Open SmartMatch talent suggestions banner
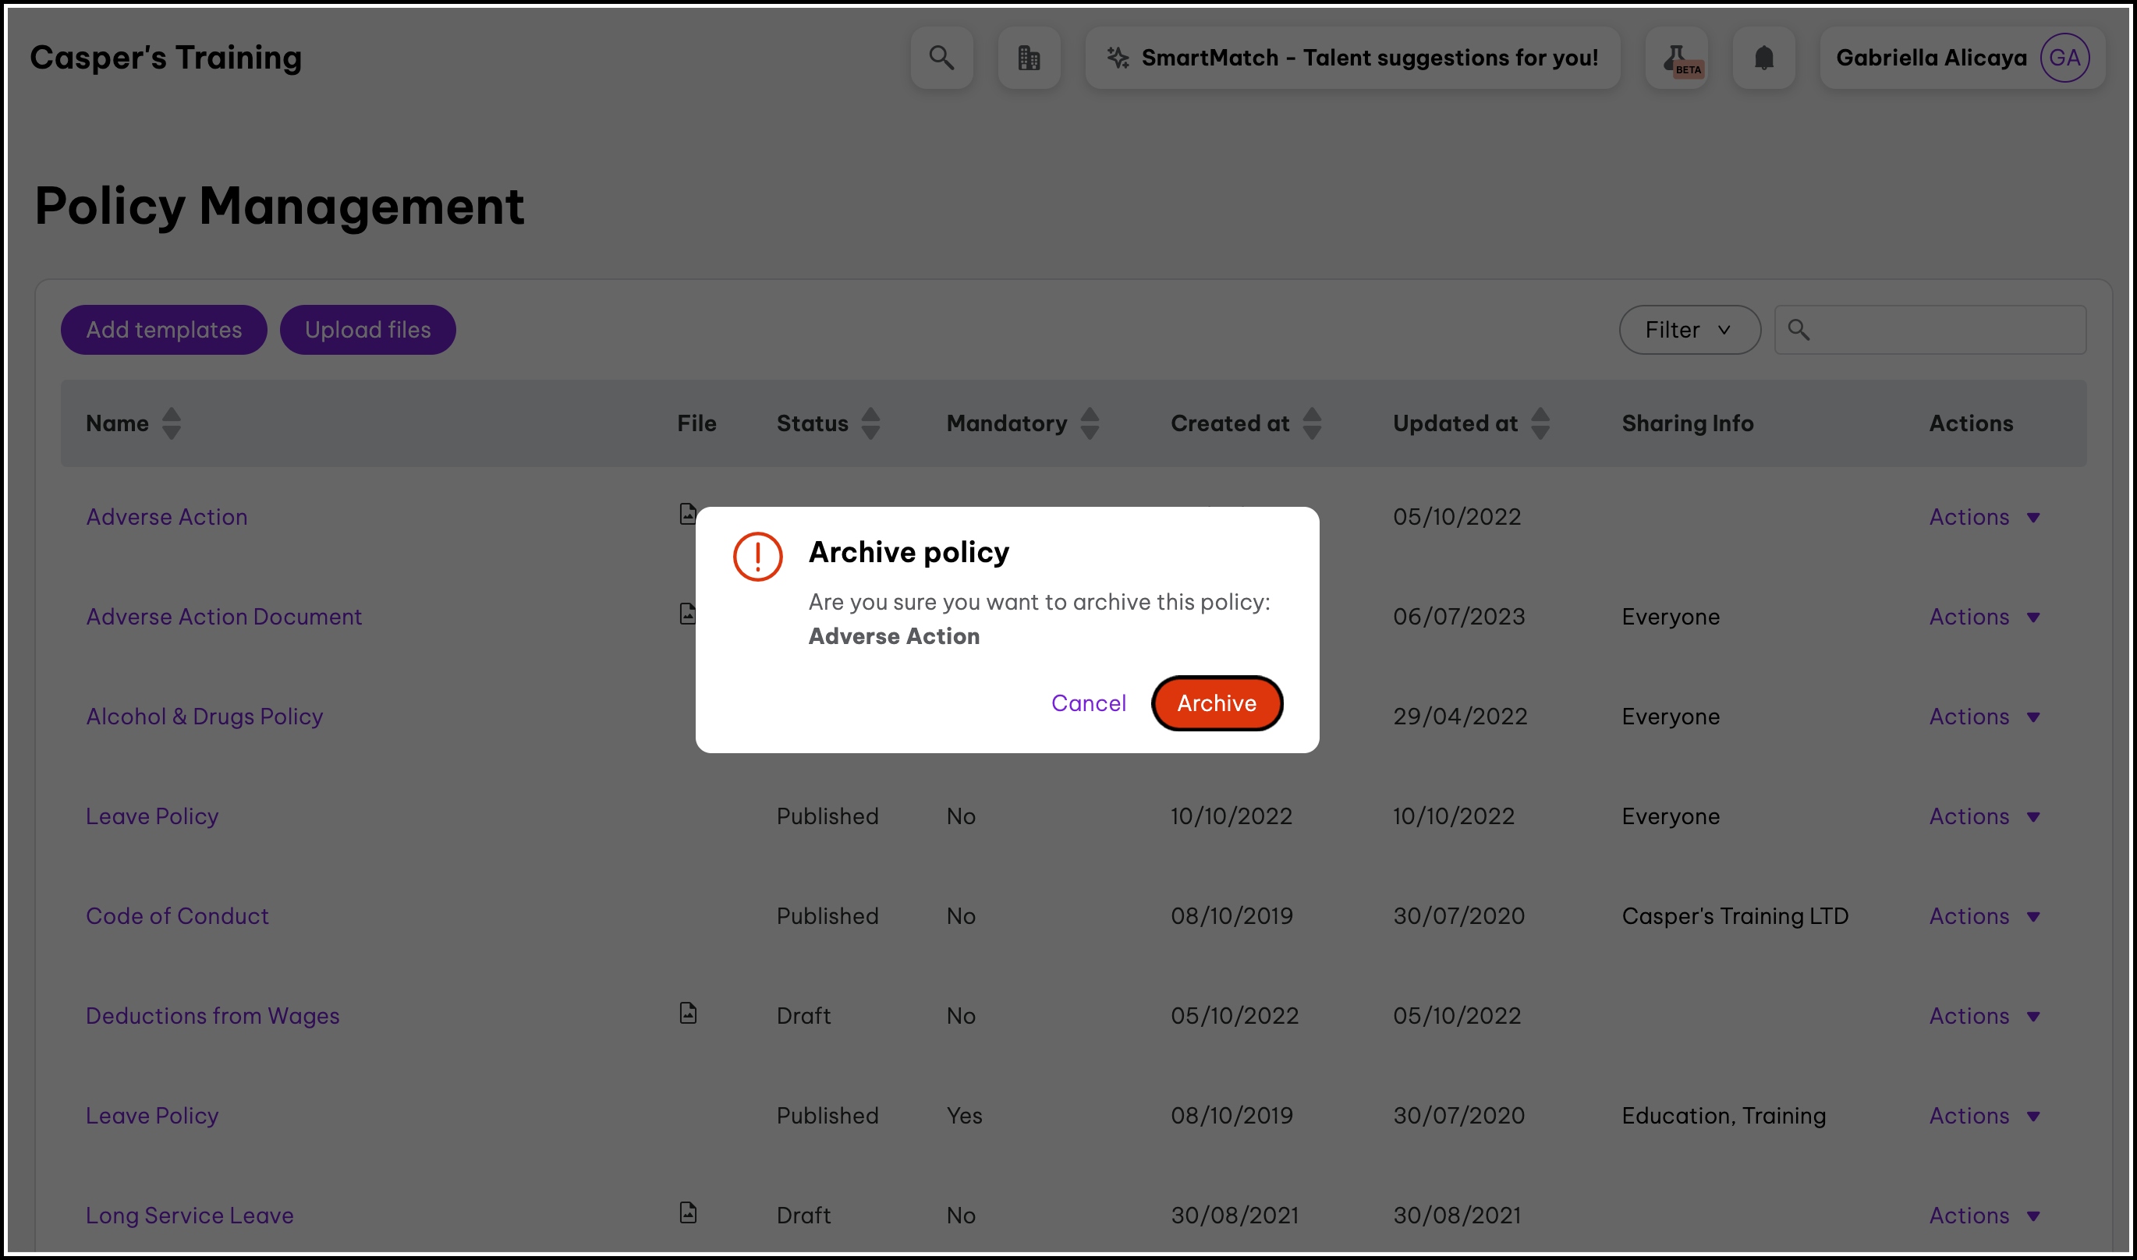Screen dimensions: 2137x1260 (x=1352, y=58)
